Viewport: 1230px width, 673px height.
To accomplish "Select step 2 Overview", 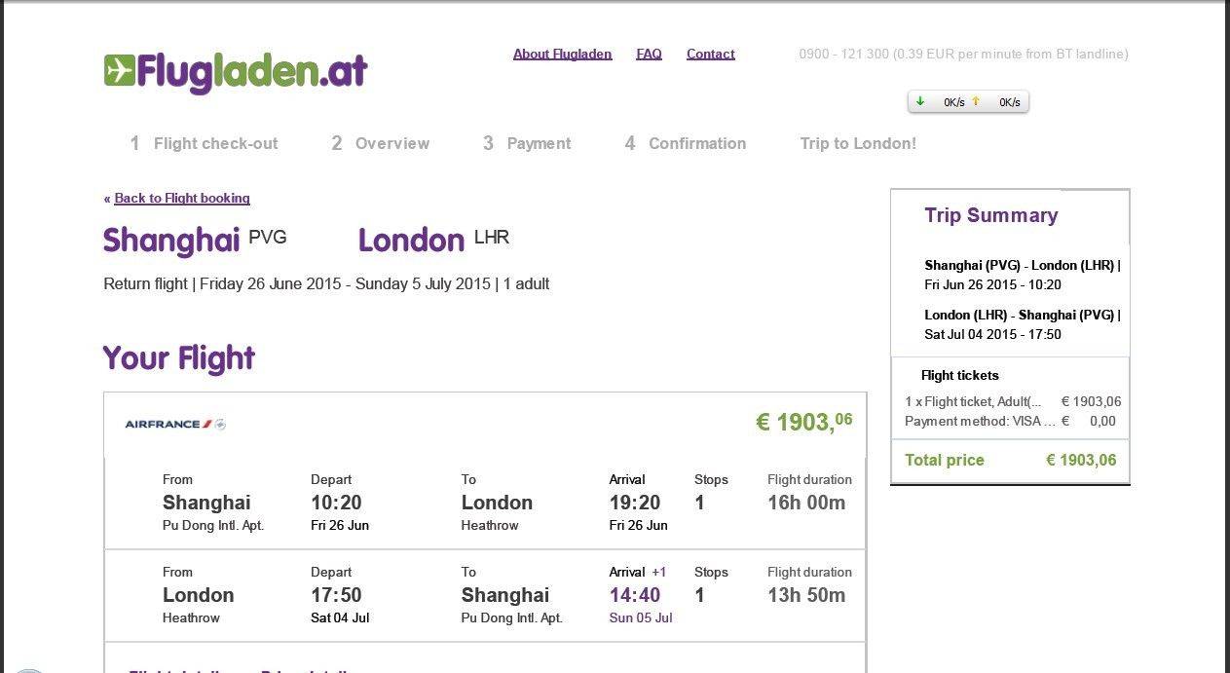I will pyautogui.click(x=381, y=143).
